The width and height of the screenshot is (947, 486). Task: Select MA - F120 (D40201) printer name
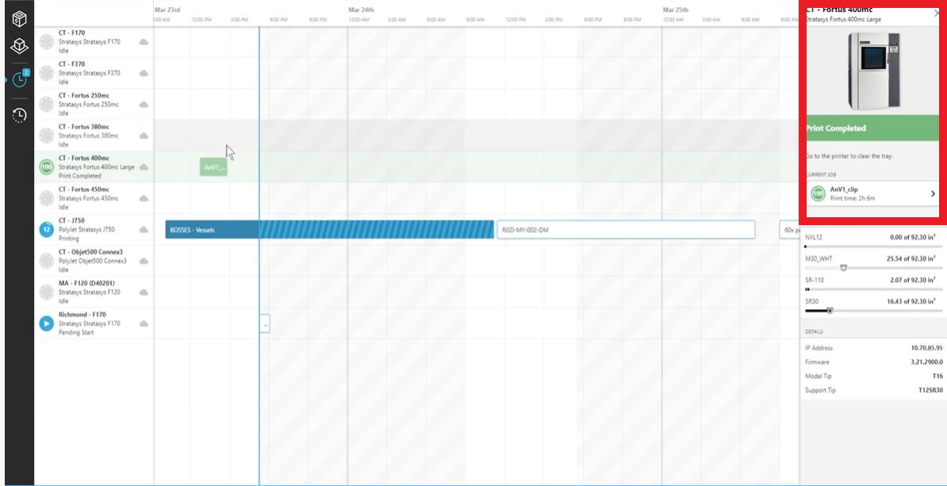(87, 283)
